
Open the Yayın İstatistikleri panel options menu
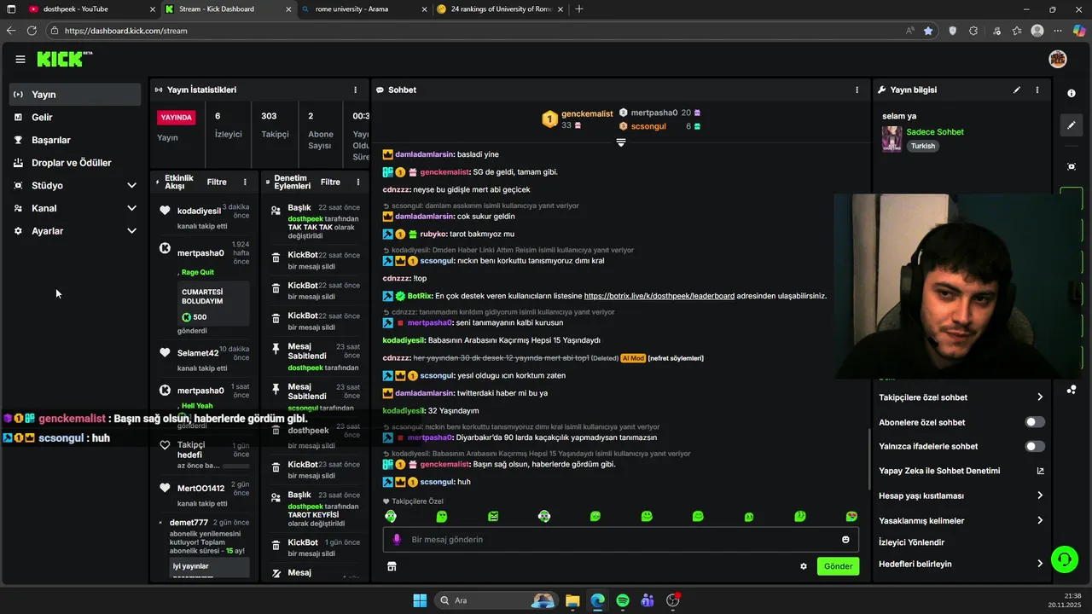pos(356,90)
